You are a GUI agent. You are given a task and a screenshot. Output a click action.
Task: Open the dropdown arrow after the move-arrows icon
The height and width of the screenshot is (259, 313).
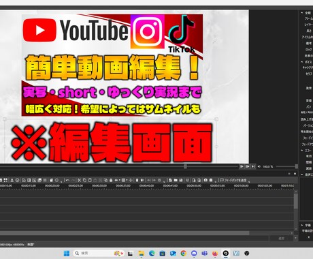point(120,180)
